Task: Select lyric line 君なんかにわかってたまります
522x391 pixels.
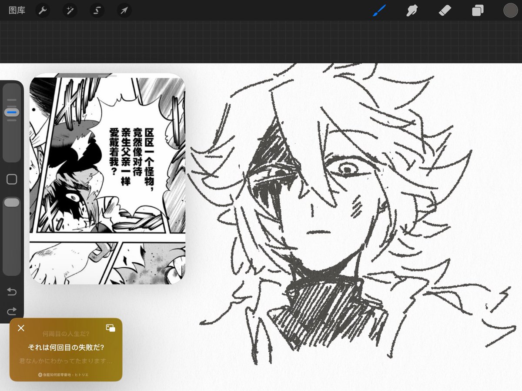Action: click(66, 361)
